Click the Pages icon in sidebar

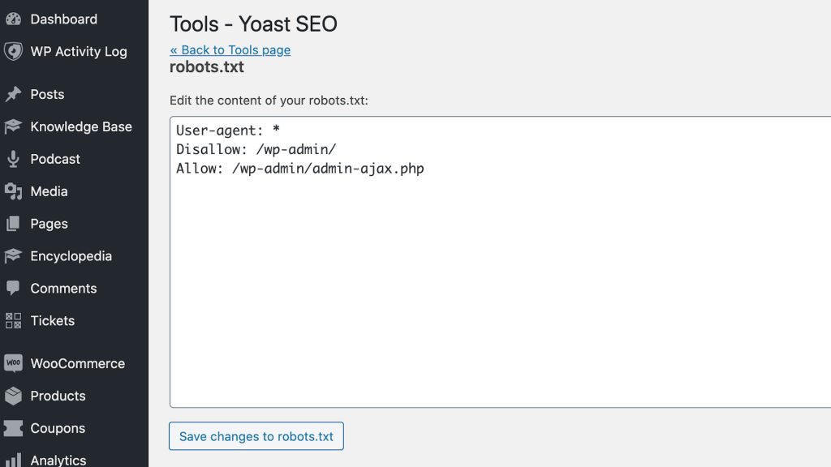point(13,225)
